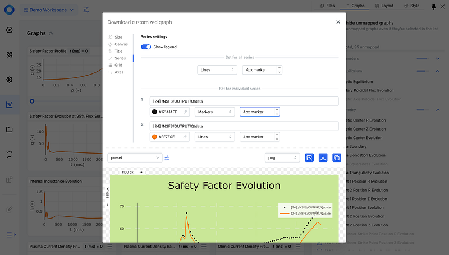Click the edit pencil icon in sidebar

tap(10, 210)
